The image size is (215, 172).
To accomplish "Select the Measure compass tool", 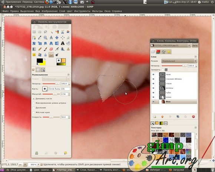I will (51, 37).
